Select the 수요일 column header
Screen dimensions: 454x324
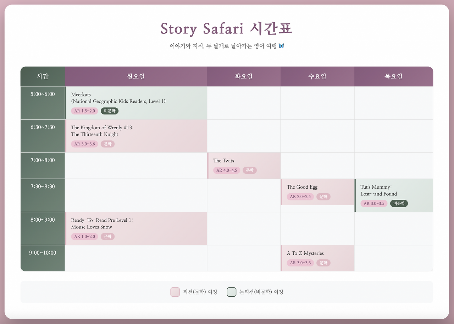[317, 76]
